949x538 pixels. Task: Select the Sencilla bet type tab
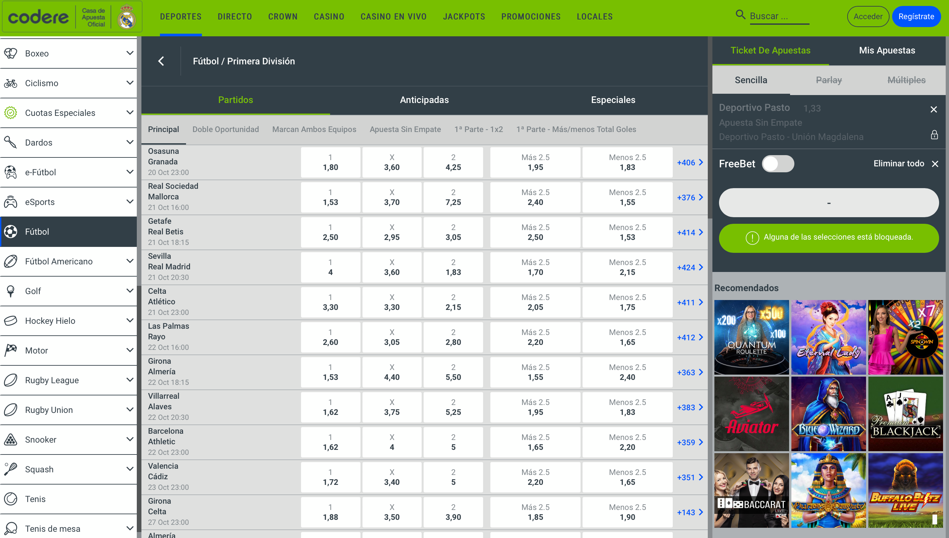click(751, 80)
